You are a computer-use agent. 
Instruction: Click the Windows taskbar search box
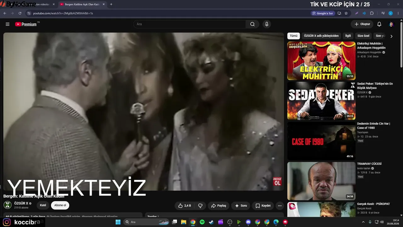pyautogui.click(x=147, y=222)
